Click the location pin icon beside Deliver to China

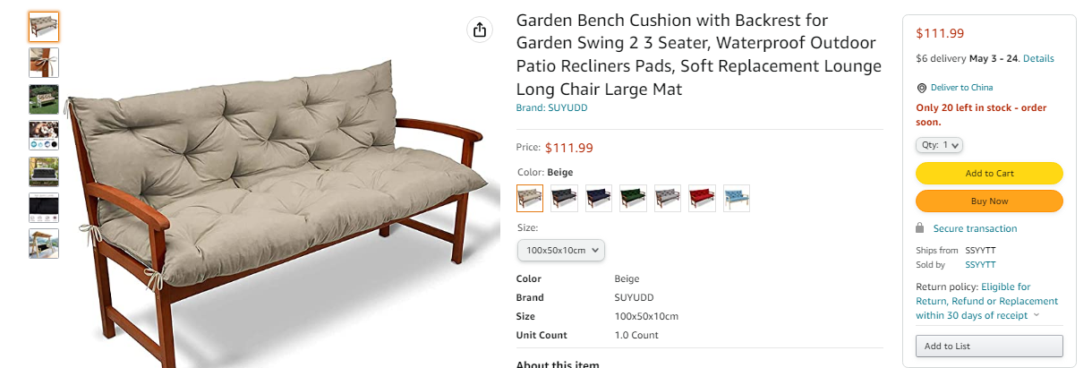coord(921,88)
